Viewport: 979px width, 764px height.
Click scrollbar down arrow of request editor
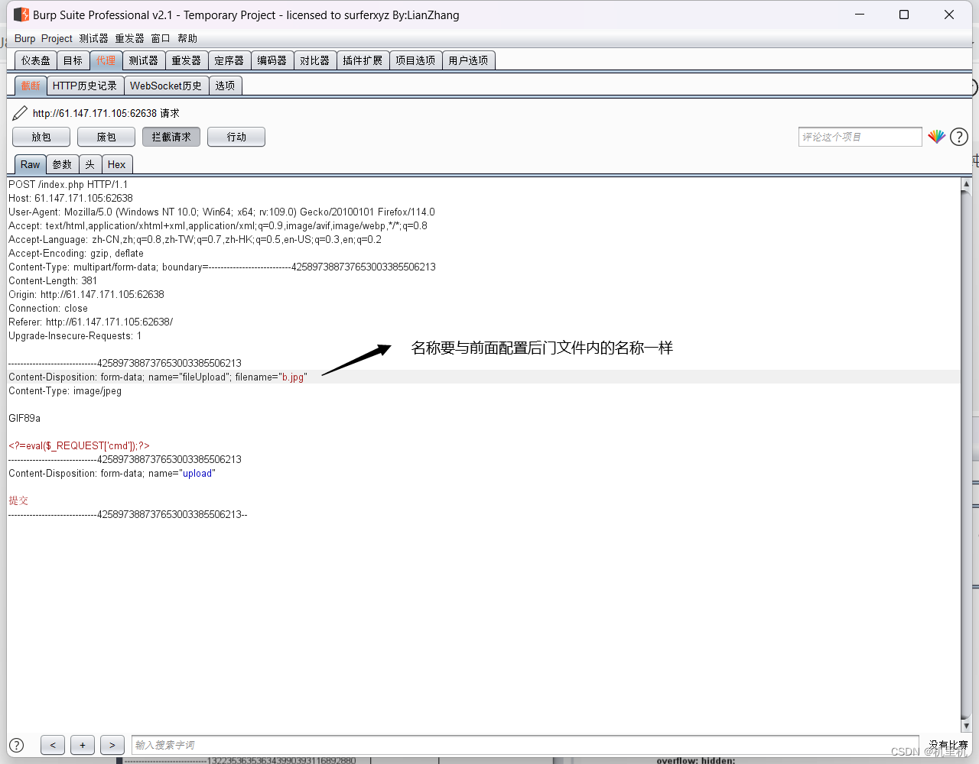(x=967, y=726)
